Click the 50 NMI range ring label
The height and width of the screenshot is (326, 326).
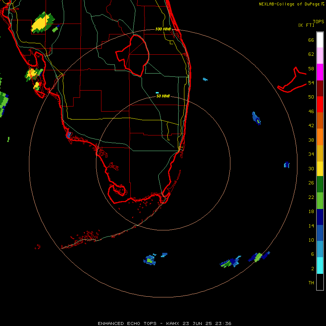click(163, 96)
